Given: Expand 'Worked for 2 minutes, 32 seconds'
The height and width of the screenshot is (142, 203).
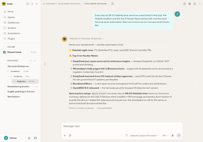Looking at the screenshot, I should pos(87,39).
